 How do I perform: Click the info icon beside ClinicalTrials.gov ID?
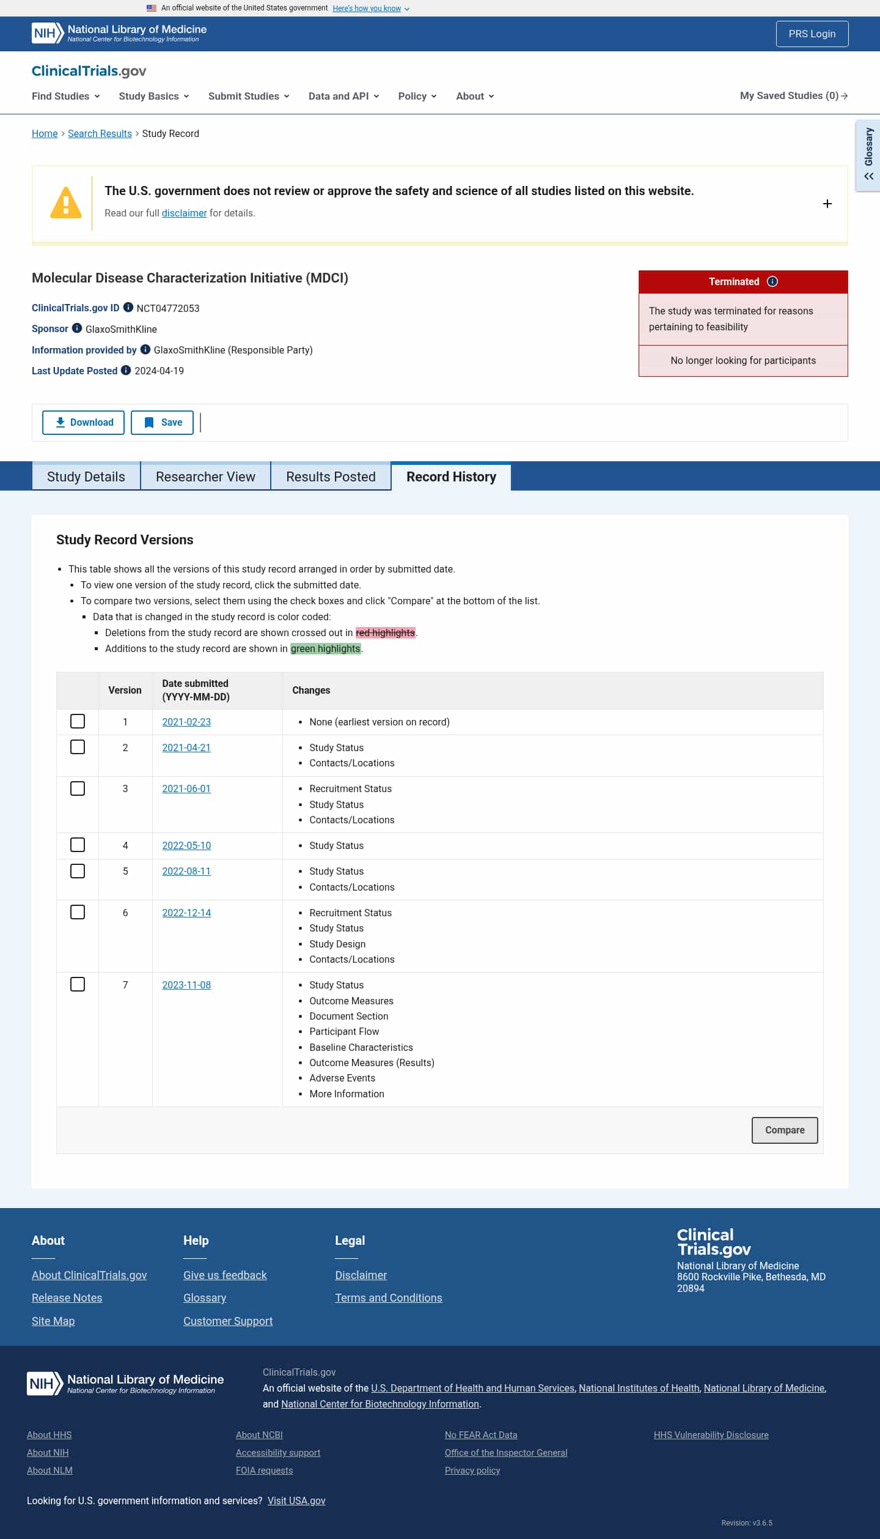128,307
